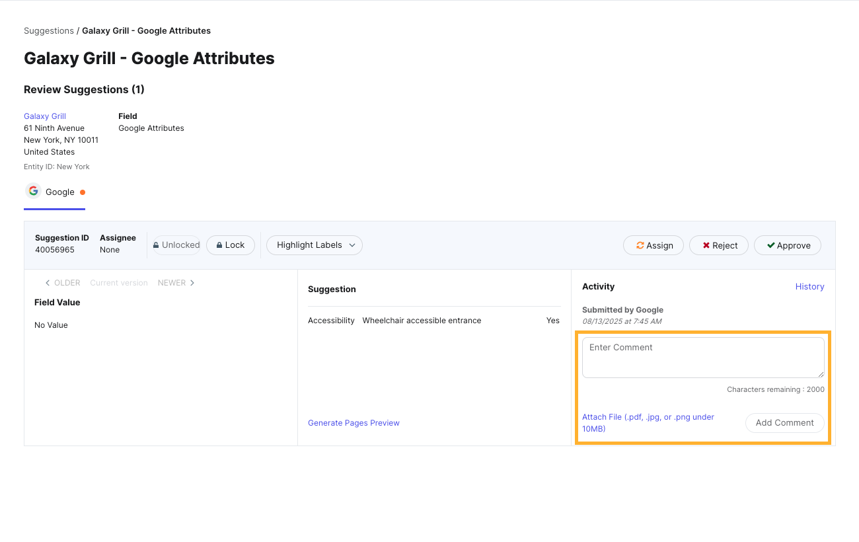
Task: Click the padlock icon beside Unlocked
Action: pos(157,245)
